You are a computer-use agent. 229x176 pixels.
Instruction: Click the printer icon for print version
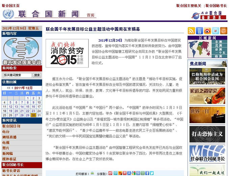click(92, 173)
